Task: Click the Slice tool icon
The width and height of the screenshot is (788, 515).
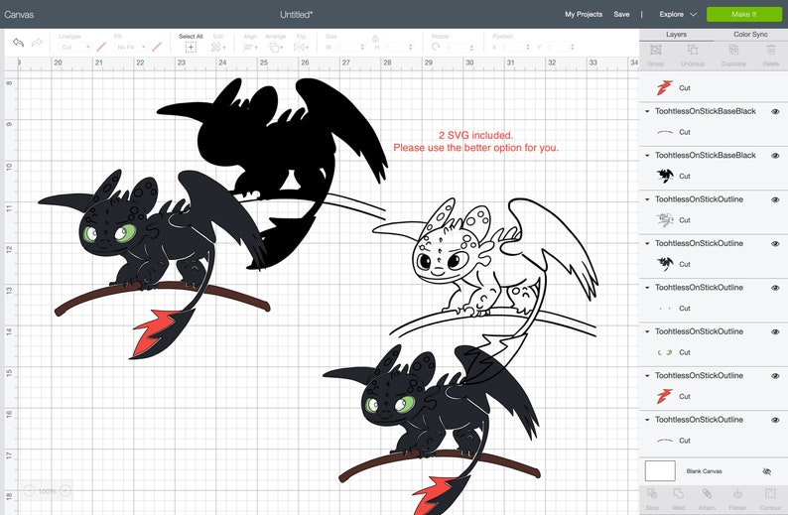Action: coord(652,493)
